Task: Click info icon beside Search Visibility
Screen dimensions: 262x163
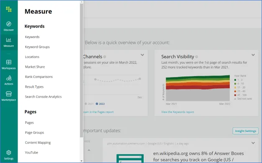Action: click(197, 57)
